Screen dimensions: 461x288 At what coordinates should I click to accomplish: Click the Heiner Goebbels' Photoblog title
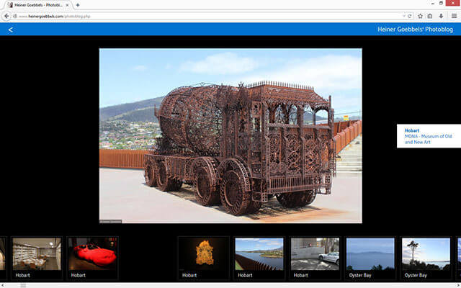coord(415,30)
